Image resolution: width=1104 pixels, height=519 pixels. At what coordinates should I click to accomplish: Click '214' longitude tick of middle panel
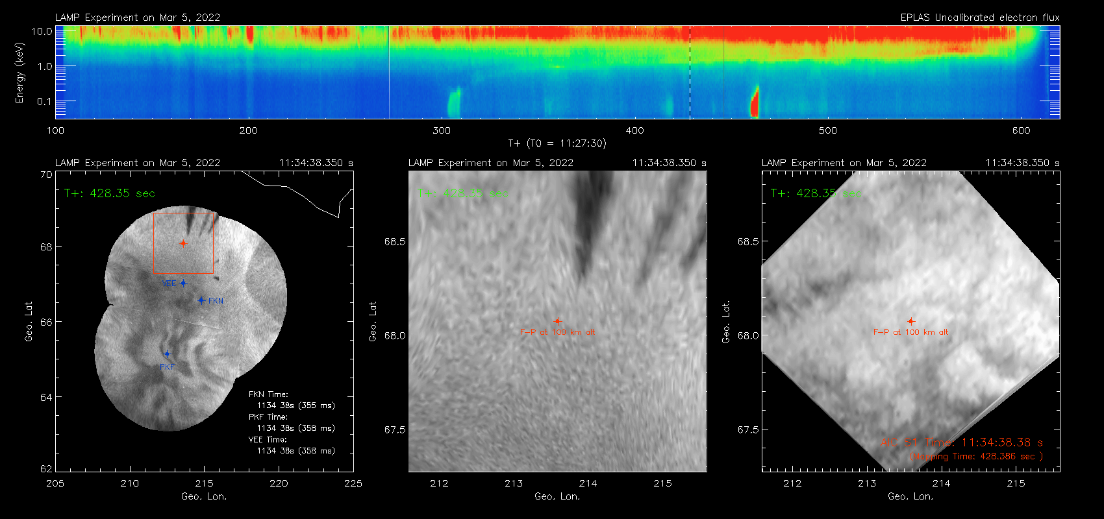point(588,483)
